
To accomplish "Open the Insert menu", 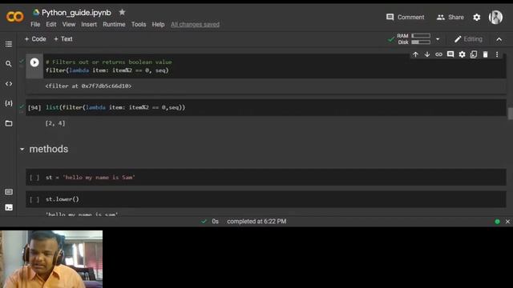I will pos(89,25).
